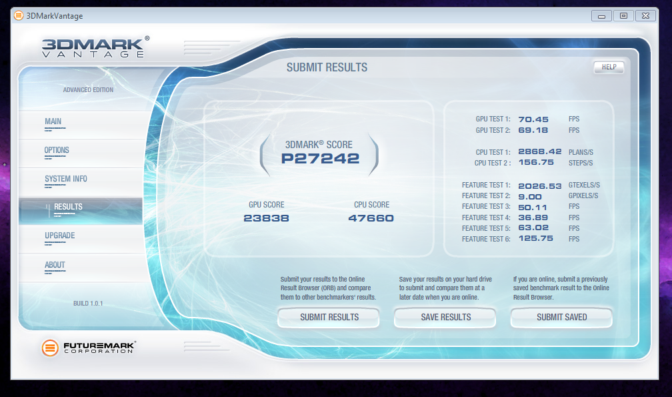Click the 3DMarkVantage title bar icon

click(19, 16)
